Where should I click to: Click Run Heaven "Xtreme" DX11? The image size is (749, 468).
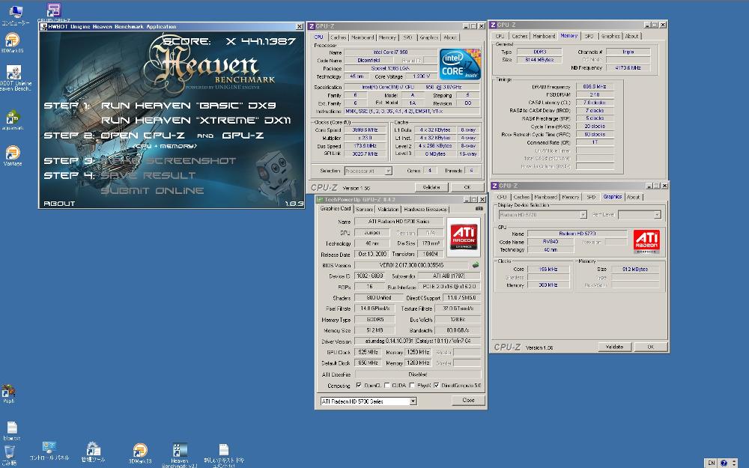point(195,121)
